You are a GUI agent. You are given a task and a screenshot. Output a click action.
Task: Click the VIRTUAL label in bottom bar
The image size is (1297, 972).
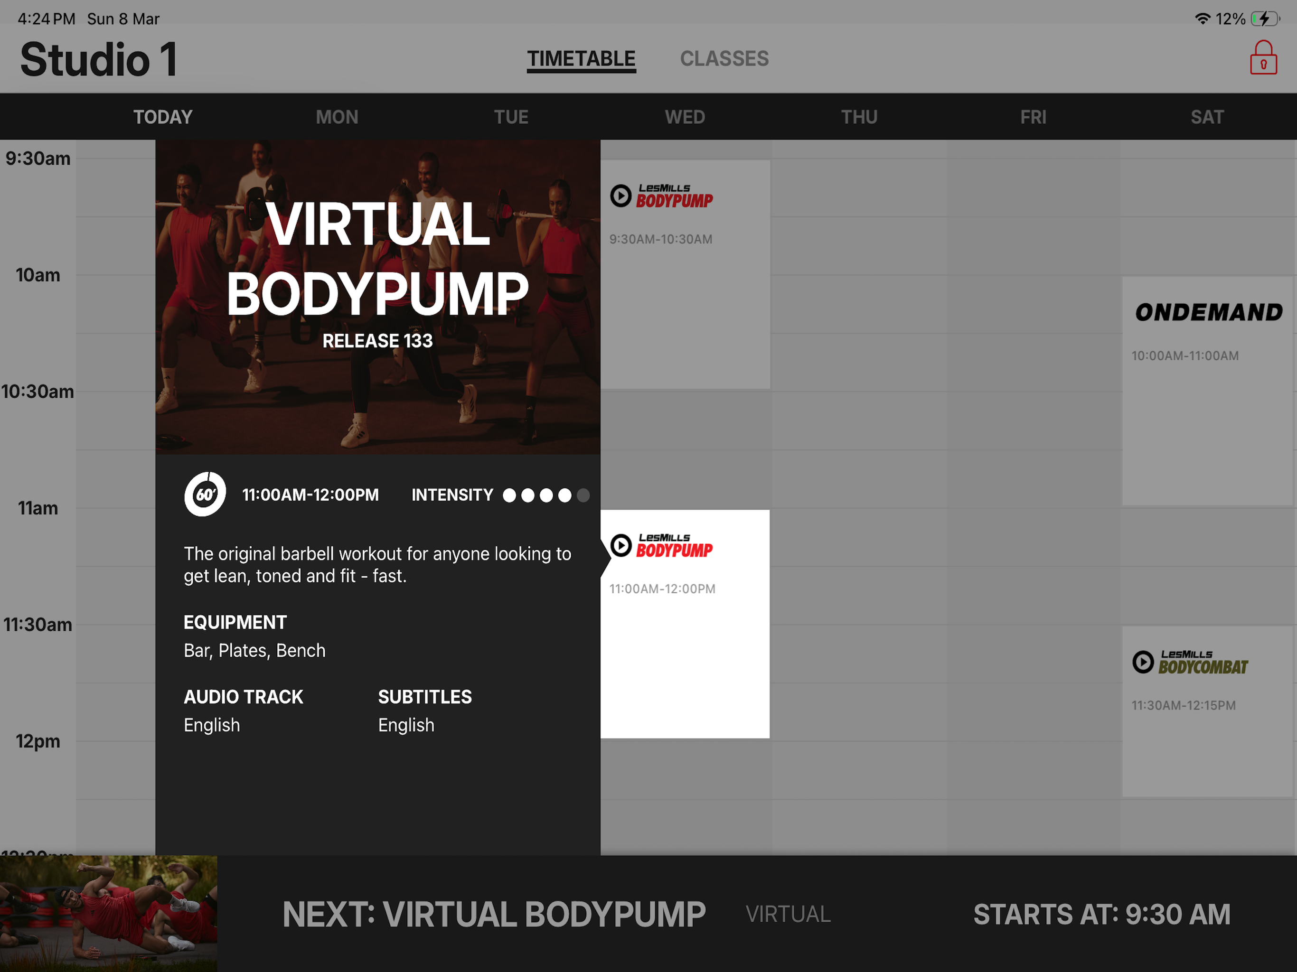pos(788,914)
